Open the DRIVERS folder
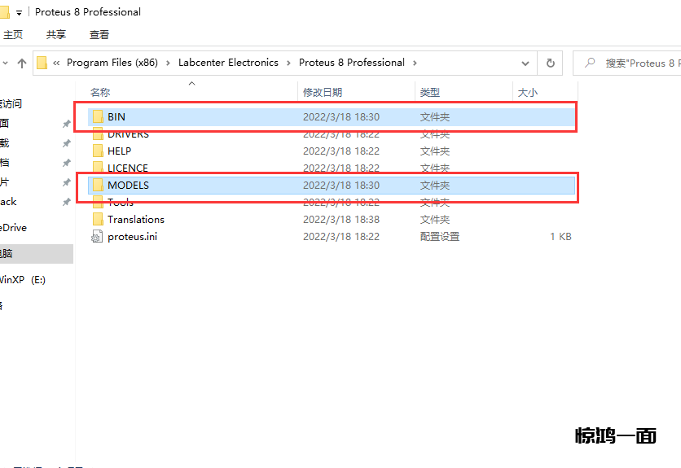This screenshot has width=681, height=468. pyautogui.click(x=128, y=134)
